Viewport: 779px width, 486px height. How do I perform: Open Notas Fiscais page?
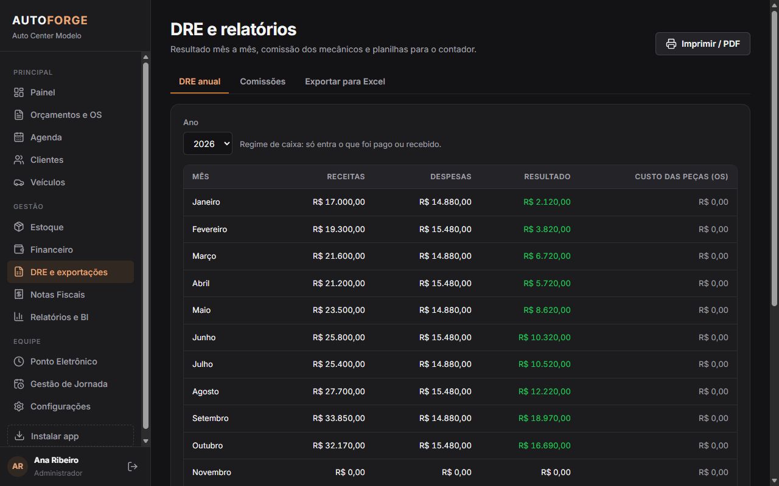[71, 295]
